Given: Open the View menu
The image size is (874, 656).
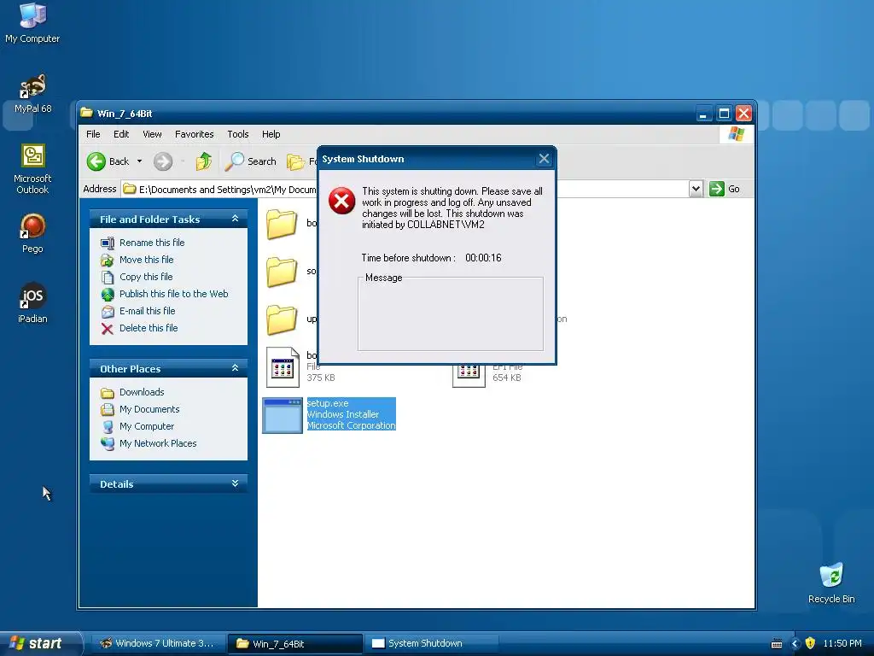Looking at the screenshot, I should 152,134.
